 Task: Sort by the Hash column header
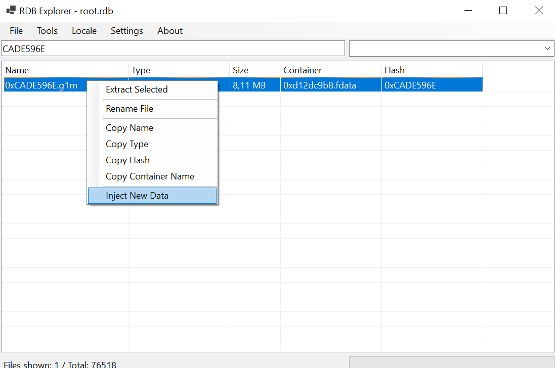(432, 70)
